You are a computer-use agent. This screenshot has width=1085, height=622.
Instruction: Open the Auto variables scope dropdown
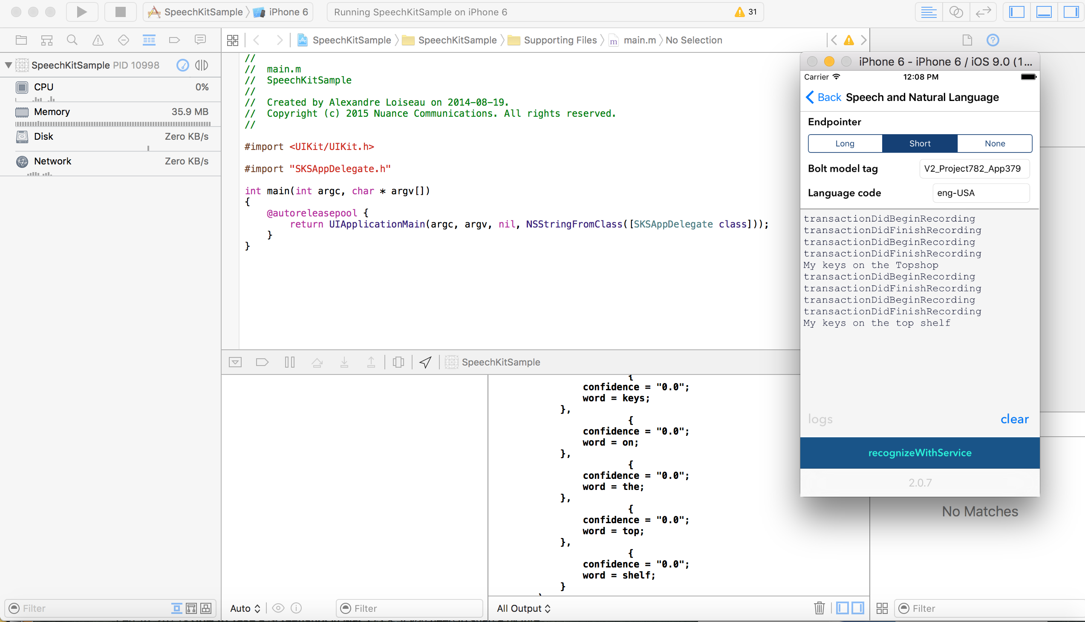click(245, 608)
